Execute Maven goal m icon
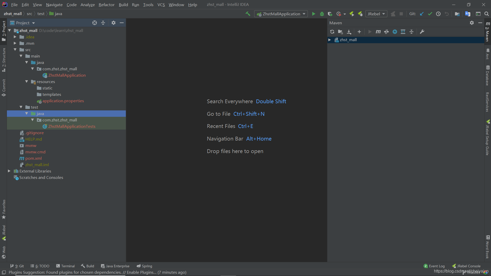The height and width of the screenshot is (276, 491). 378,32
